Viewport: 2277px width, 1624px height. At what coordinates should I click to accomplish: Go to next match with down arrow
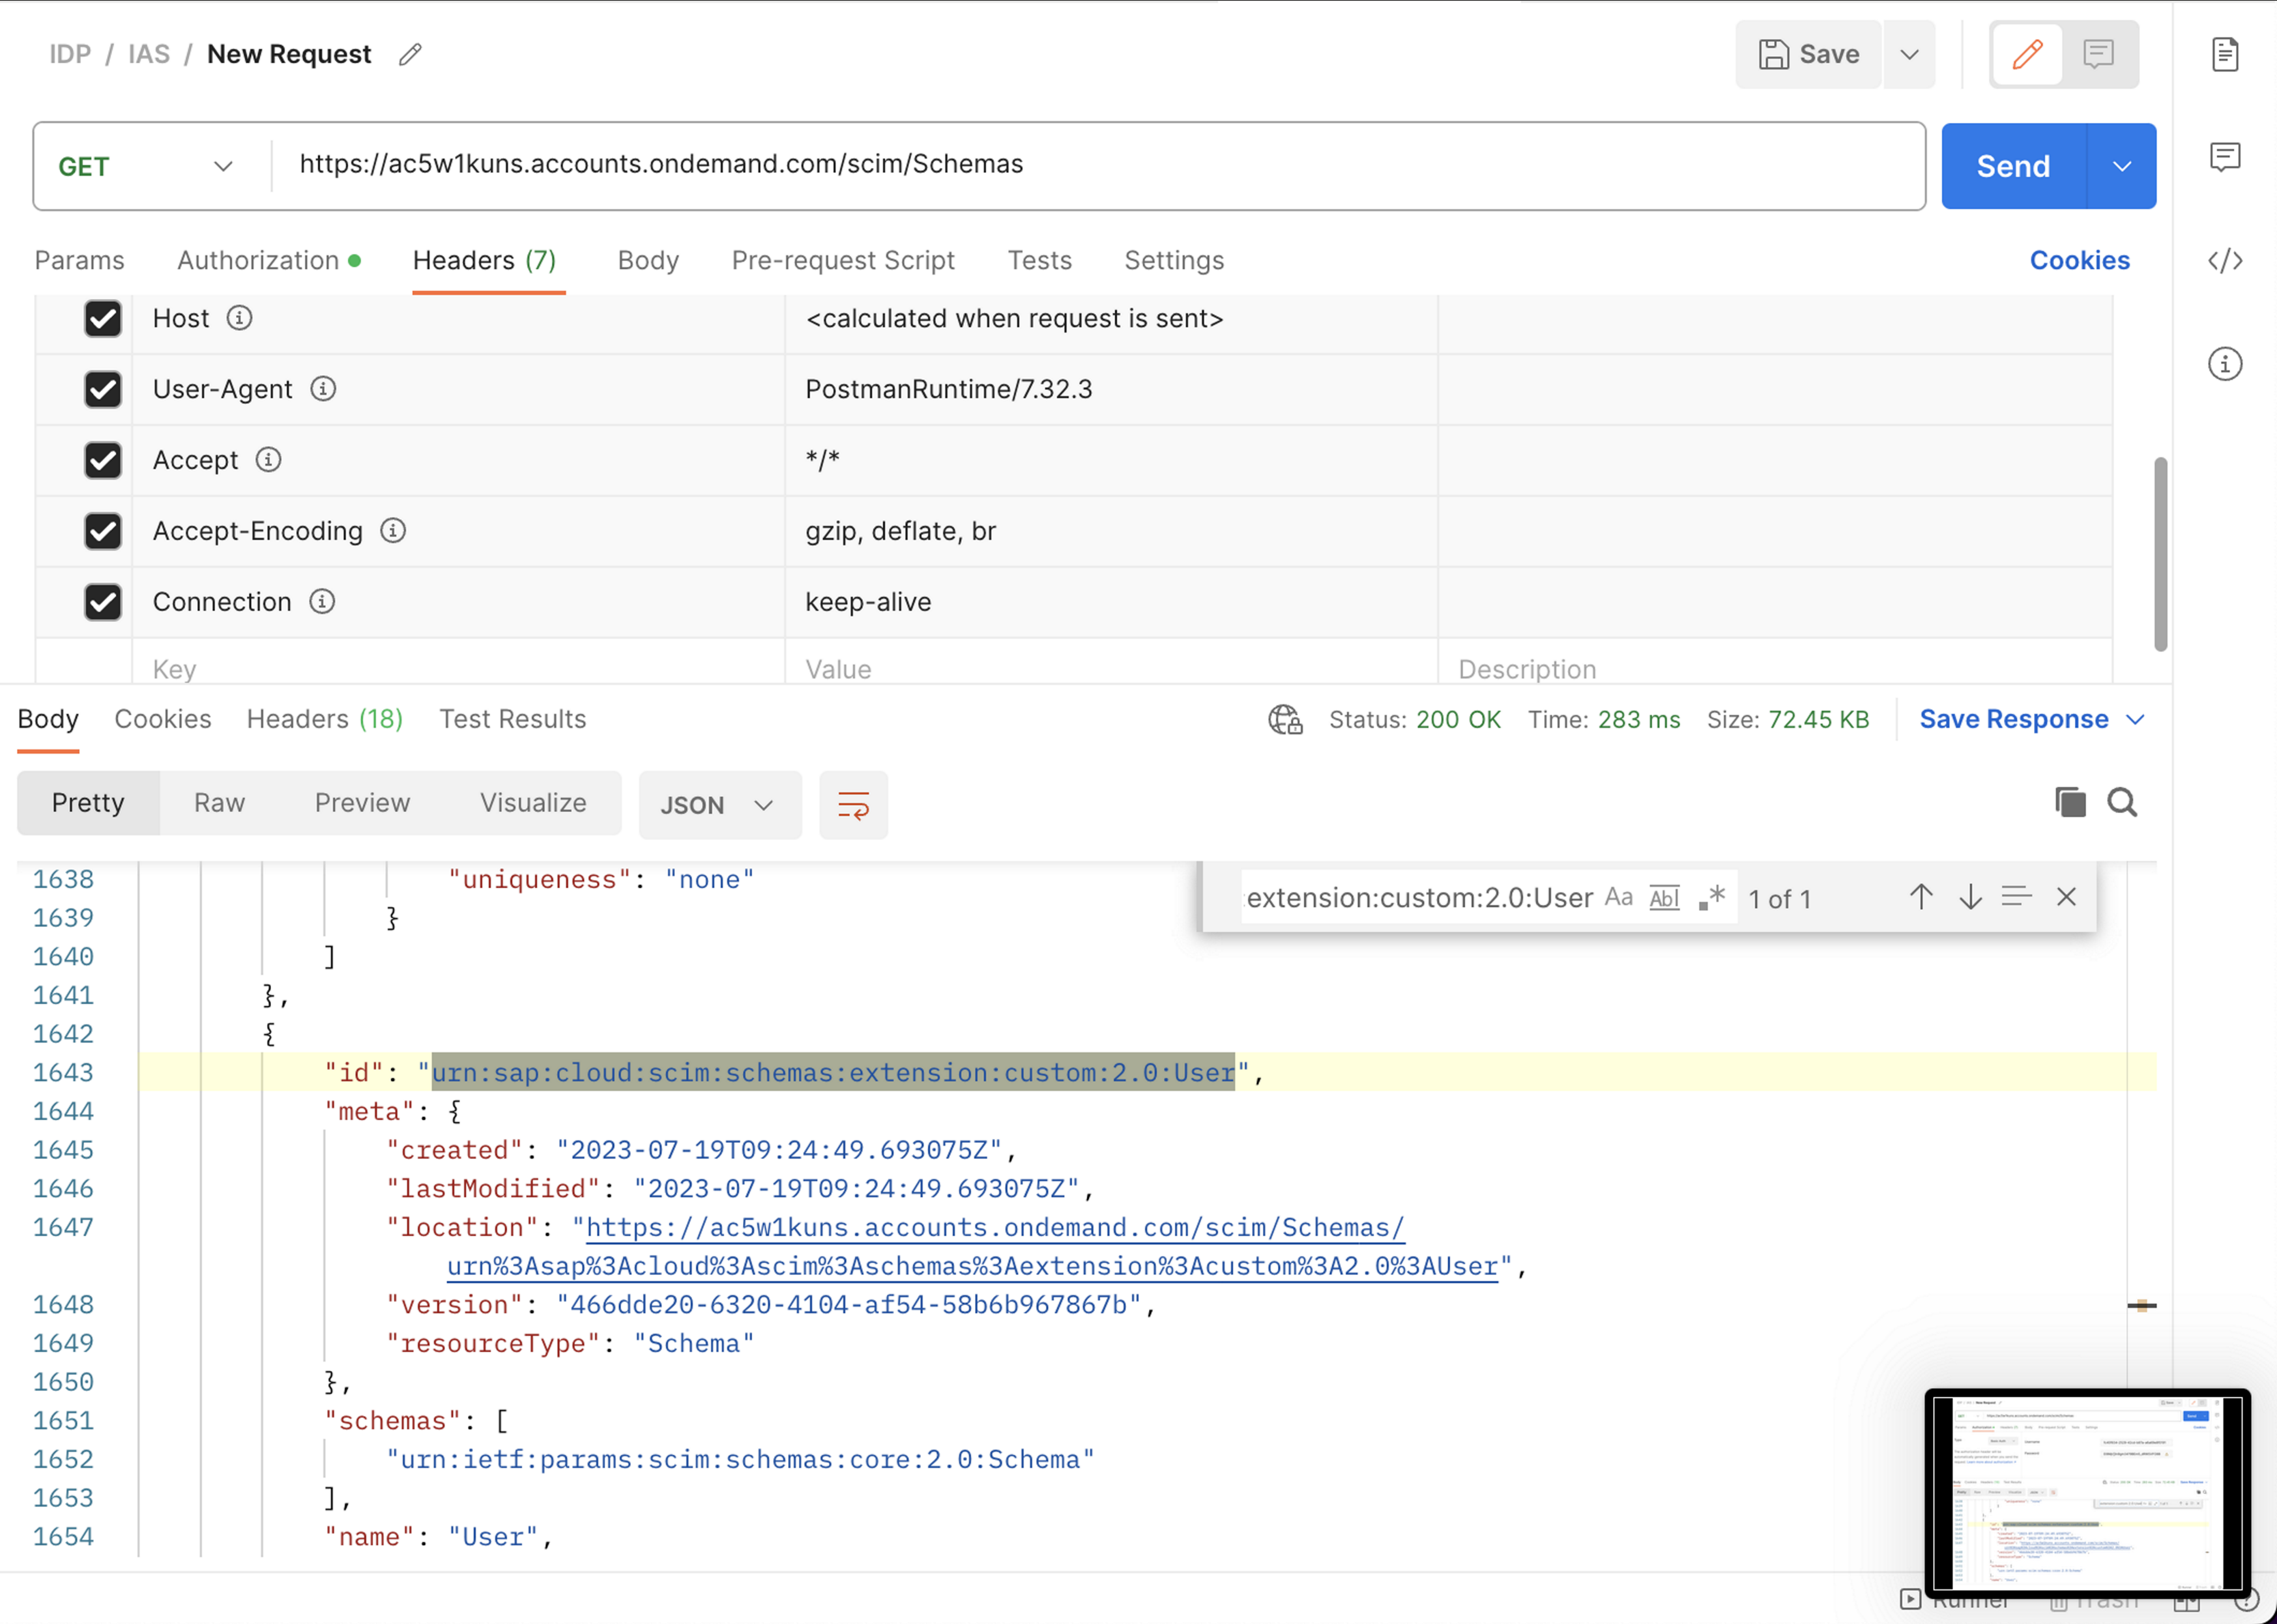[x=1970, y=897]
